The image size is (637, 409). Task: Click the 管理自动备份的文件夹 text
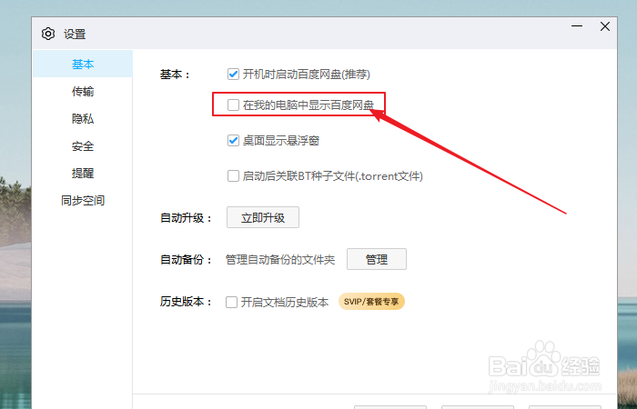point(280,260)
